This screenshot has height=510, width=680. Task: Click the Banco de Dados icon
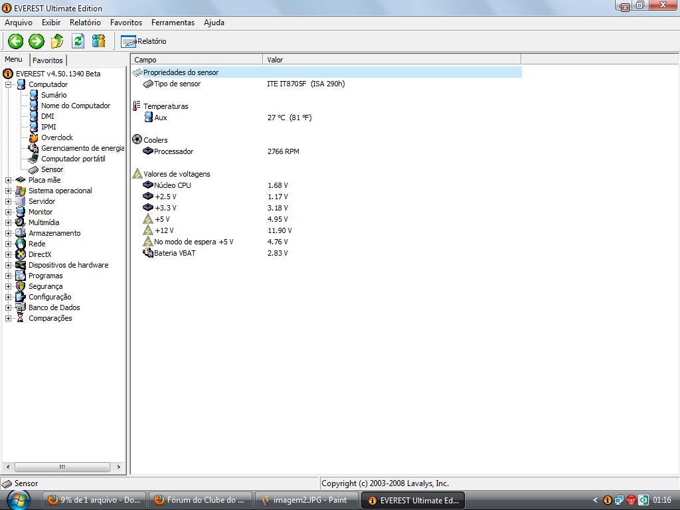21,307
